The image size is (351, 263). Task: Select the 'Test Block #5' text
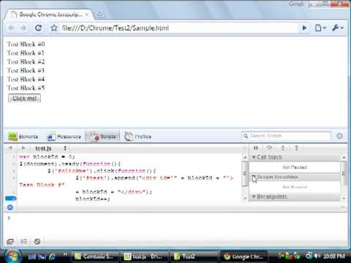pyautogui.click(x=26, y=88)
